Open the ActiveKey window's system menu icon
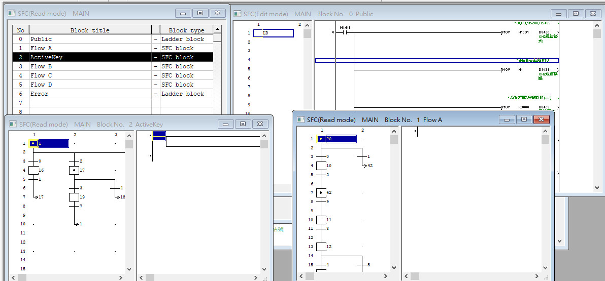This screenshot has width=605, height=281. point(13,124)
